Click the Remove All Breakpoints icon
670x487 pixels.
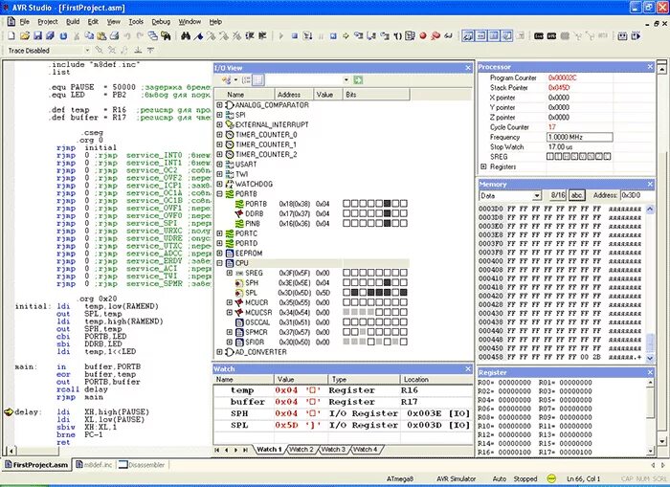[435, 36]
